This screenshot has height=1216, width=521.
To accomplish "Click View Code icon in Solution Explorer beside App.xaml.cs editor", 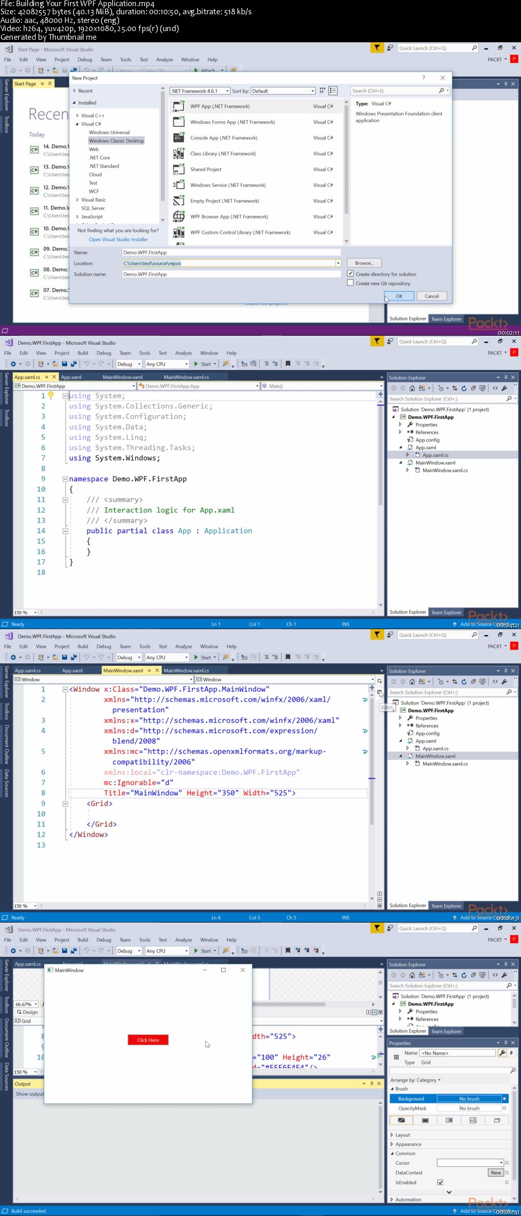I will (x=495, y=388).
